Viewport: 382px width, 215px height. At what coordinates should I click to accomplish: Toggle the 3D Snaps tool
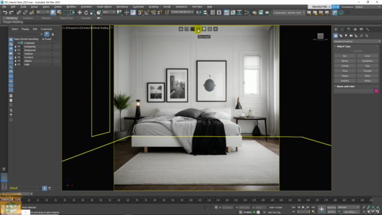(140, 13)
